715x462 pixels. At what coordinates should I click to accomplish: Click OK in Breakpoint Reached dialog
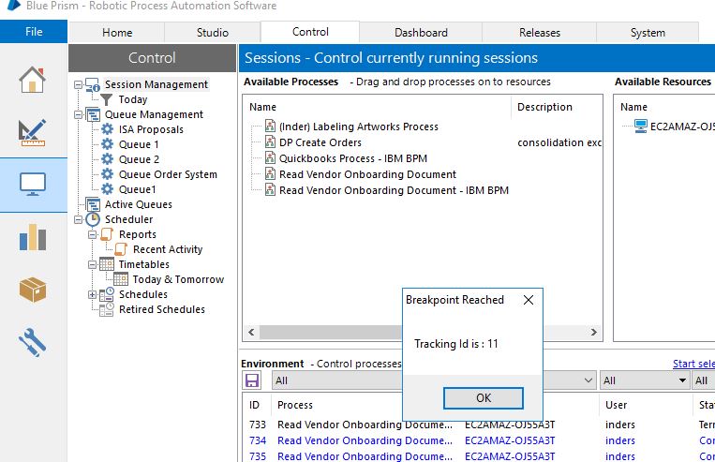(484, 398)
